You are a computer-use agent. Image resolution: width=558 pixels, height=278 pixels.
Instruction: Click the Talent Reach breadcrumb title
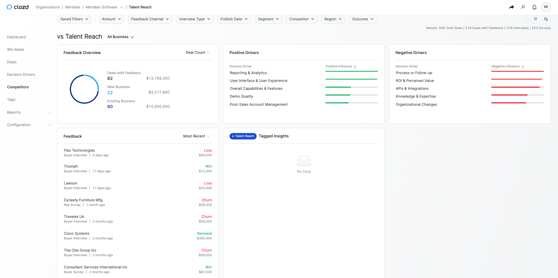point(140,7)
